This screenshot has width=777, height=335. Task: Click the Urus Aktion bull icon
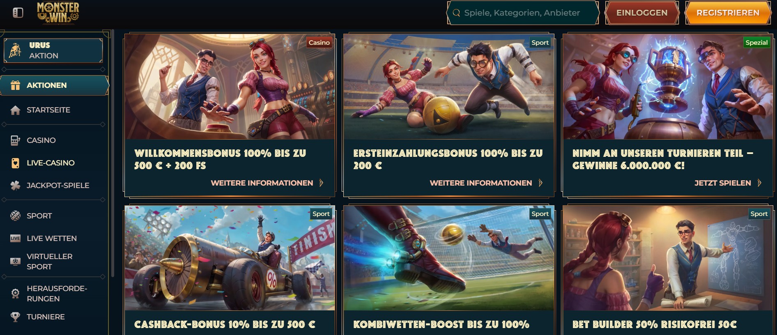(15, 50)
